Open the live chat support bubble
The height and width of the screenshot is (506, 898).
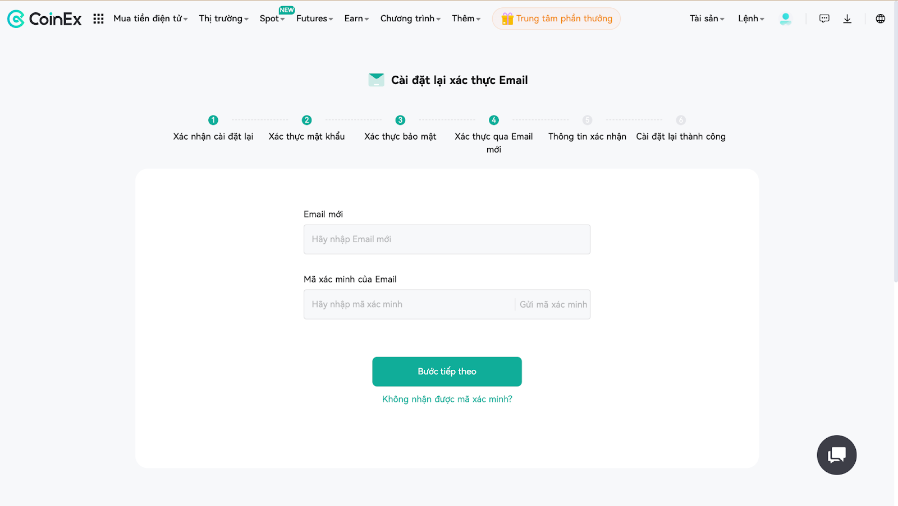[x=837, y=455]
